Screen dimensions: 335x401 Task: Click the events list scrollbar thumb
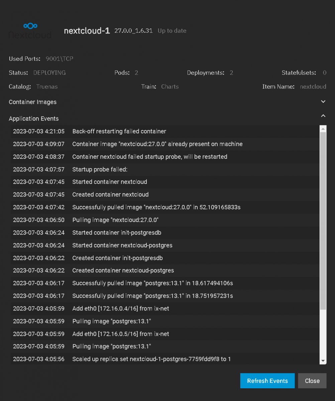[x=323, y=221]
